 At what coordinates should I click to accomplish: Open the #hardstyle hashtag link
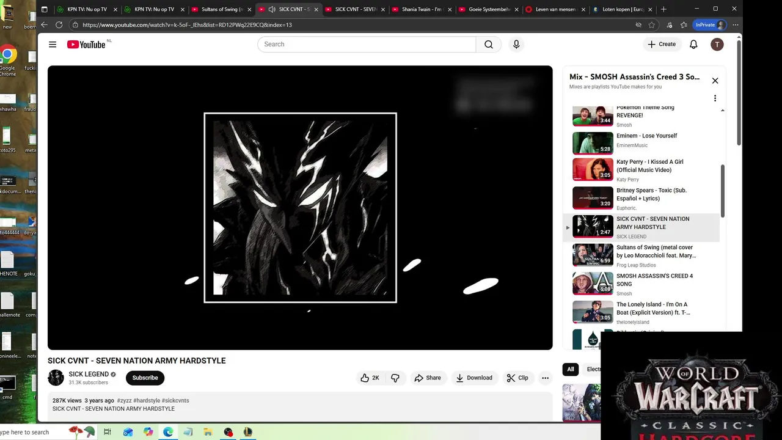point(147,401)
